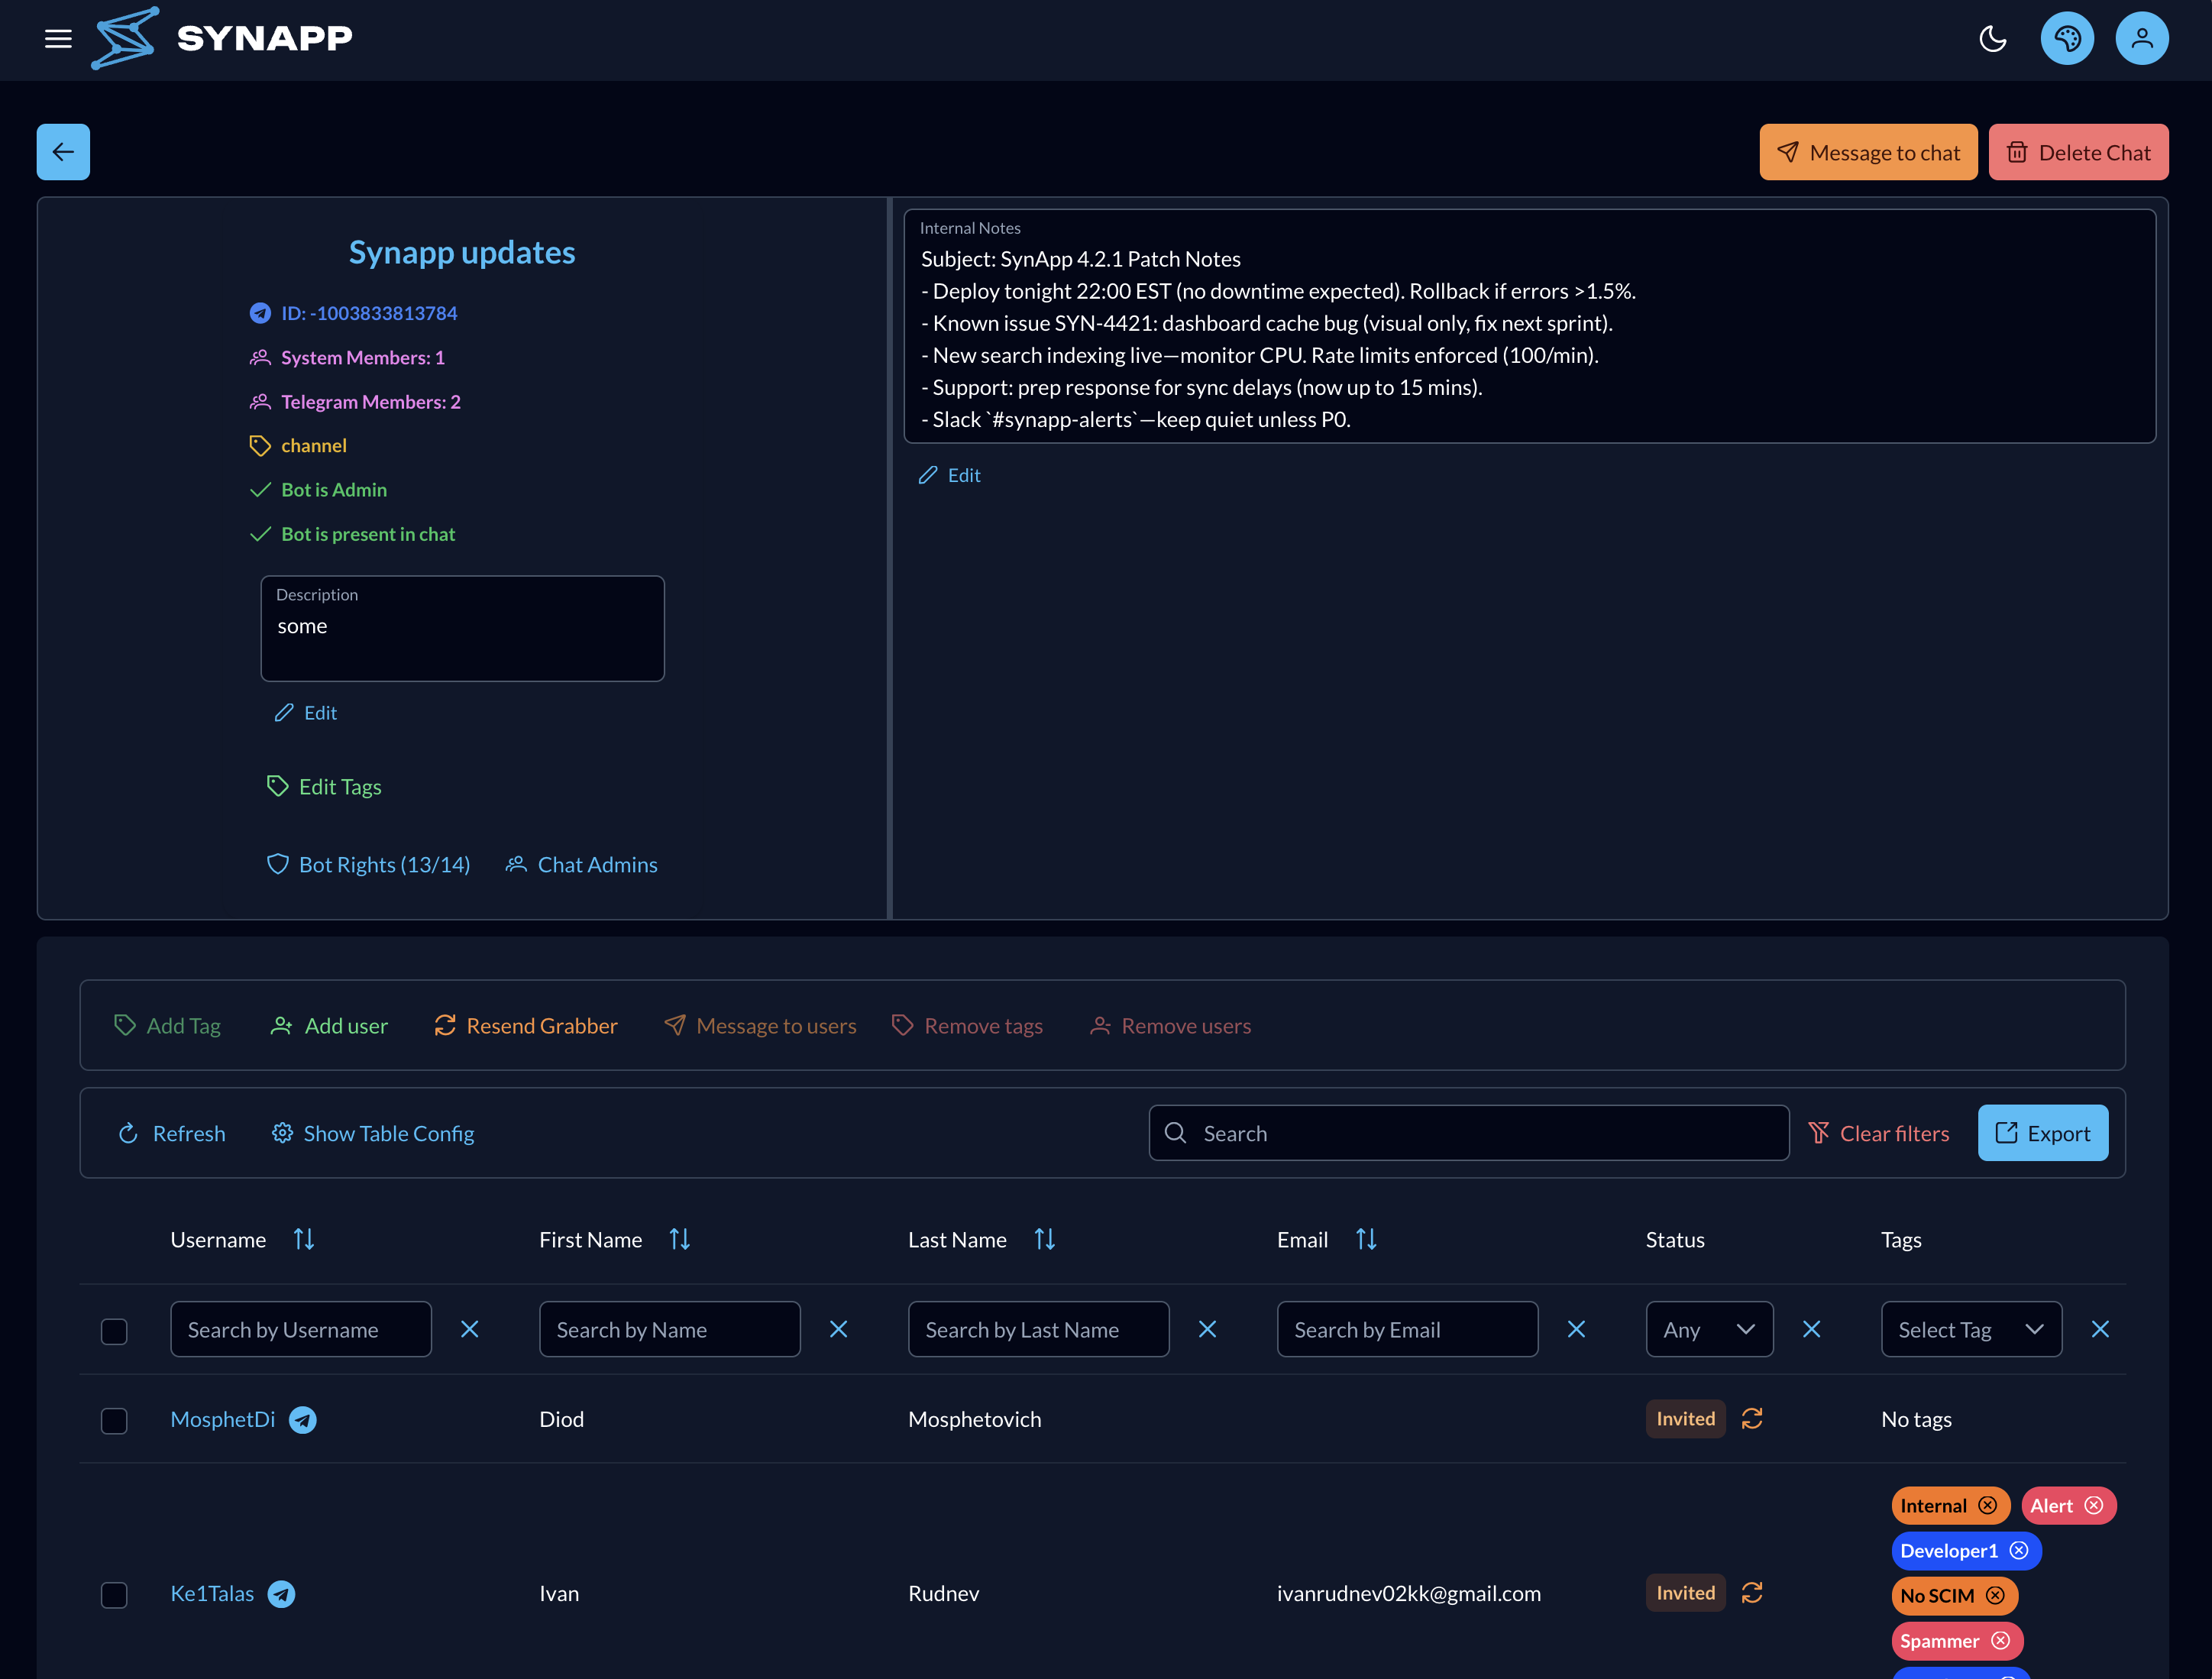
Task: Select the Ke1Talas row checkbox
Action: tap(114, 1594)
